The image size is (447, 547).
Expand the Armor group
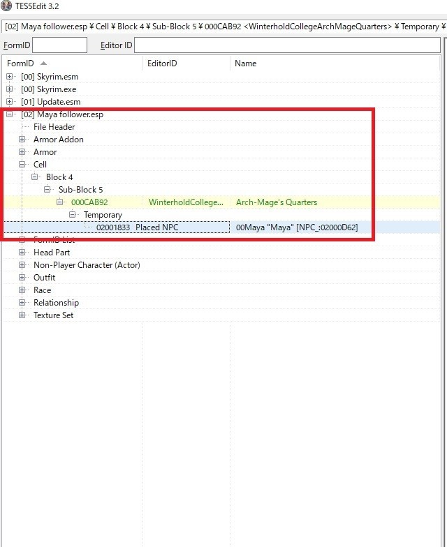[x=22, y=152]
